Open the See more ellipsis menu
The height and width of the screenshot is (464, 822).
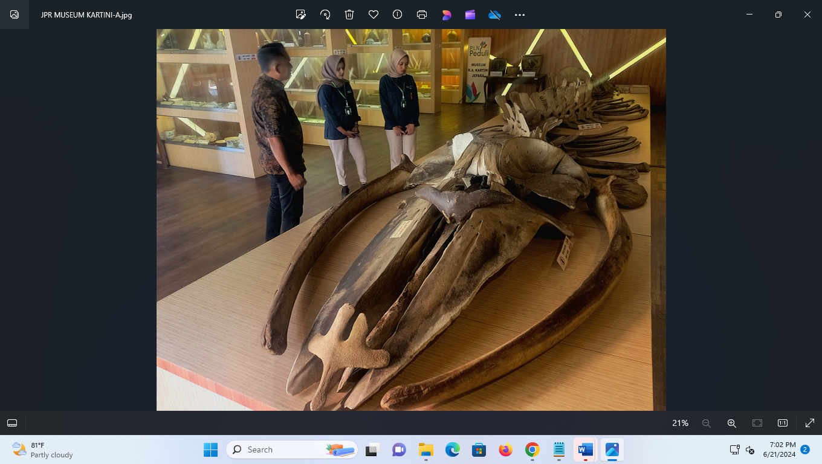coord(520,14)
